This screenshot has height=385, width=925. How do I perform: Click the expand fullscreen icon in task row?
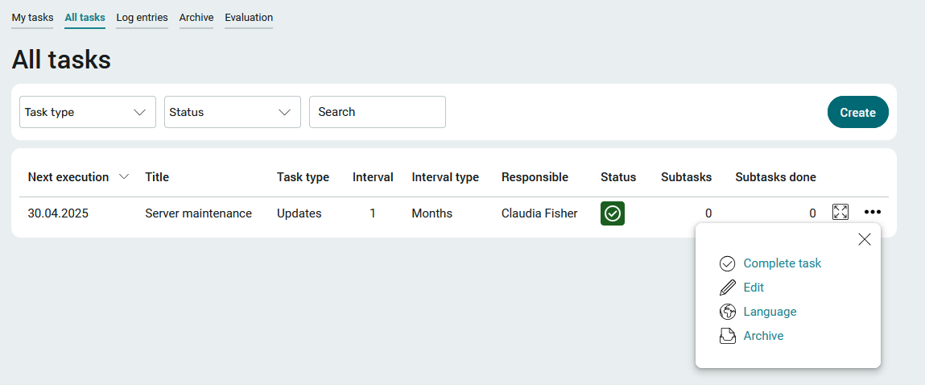click(840, 212)
